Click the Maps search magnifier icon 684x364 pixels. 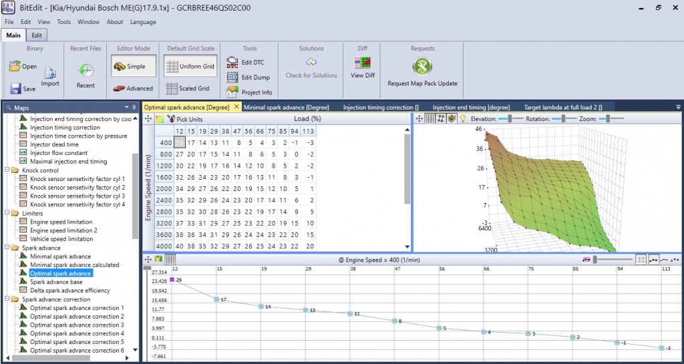[8, 108]
